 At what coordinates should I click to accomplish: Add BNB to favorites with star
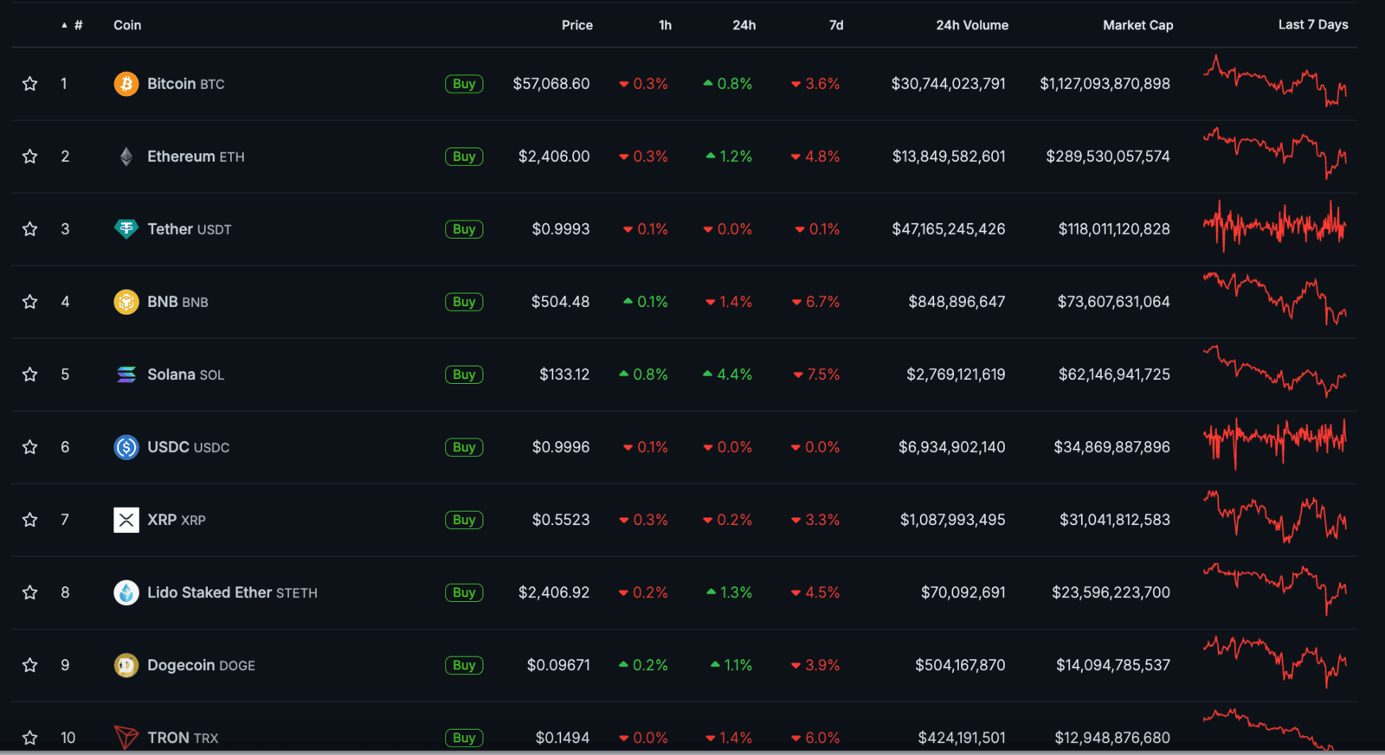pyautogui.click(x=30, y=302)
